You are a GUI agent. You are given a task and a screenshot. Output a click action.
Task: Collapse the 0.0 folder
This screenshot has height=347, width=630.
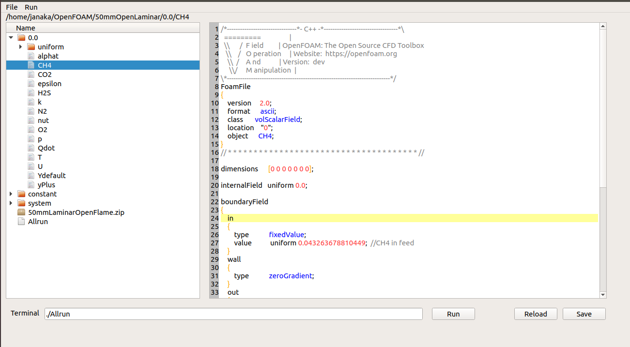(x=11, y=37)
